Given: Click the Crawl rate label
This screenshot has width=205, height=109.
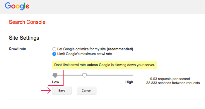Looking at the screenshot, I should coord(17,49).
